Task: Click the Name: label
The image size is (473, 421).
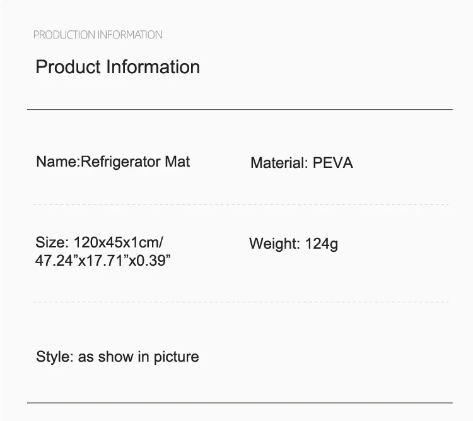Action: [57, 162]
